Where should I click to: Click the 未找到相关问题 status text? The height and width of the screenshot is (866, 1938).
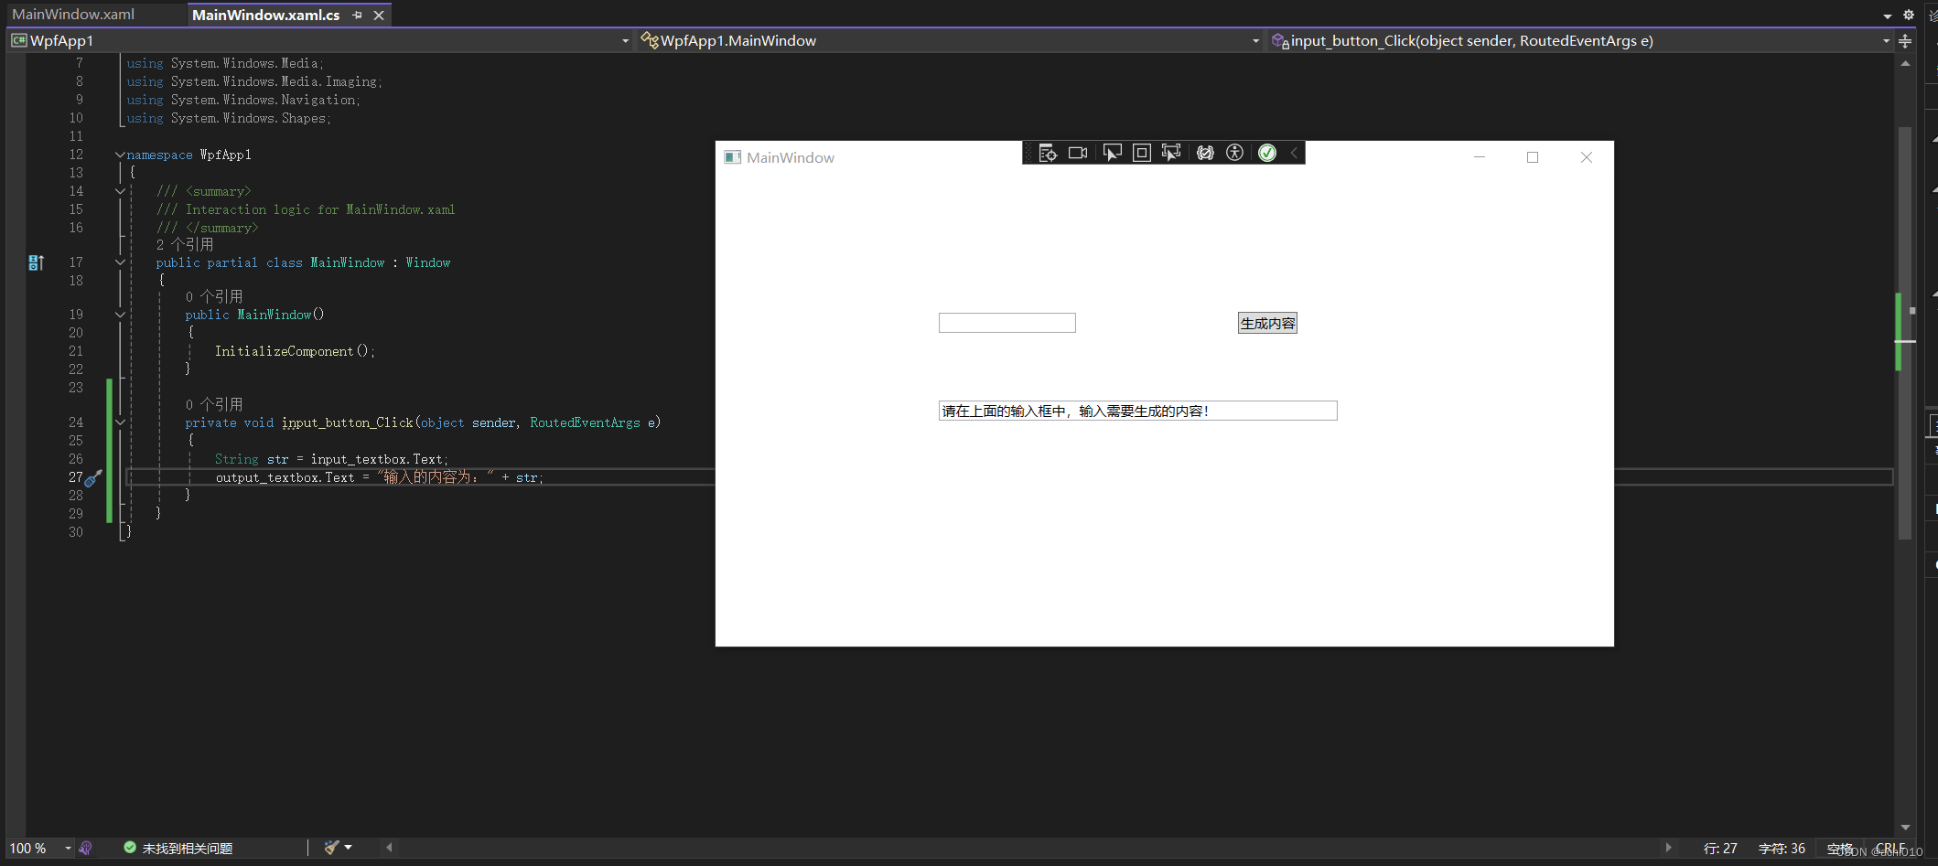point(188,849)
